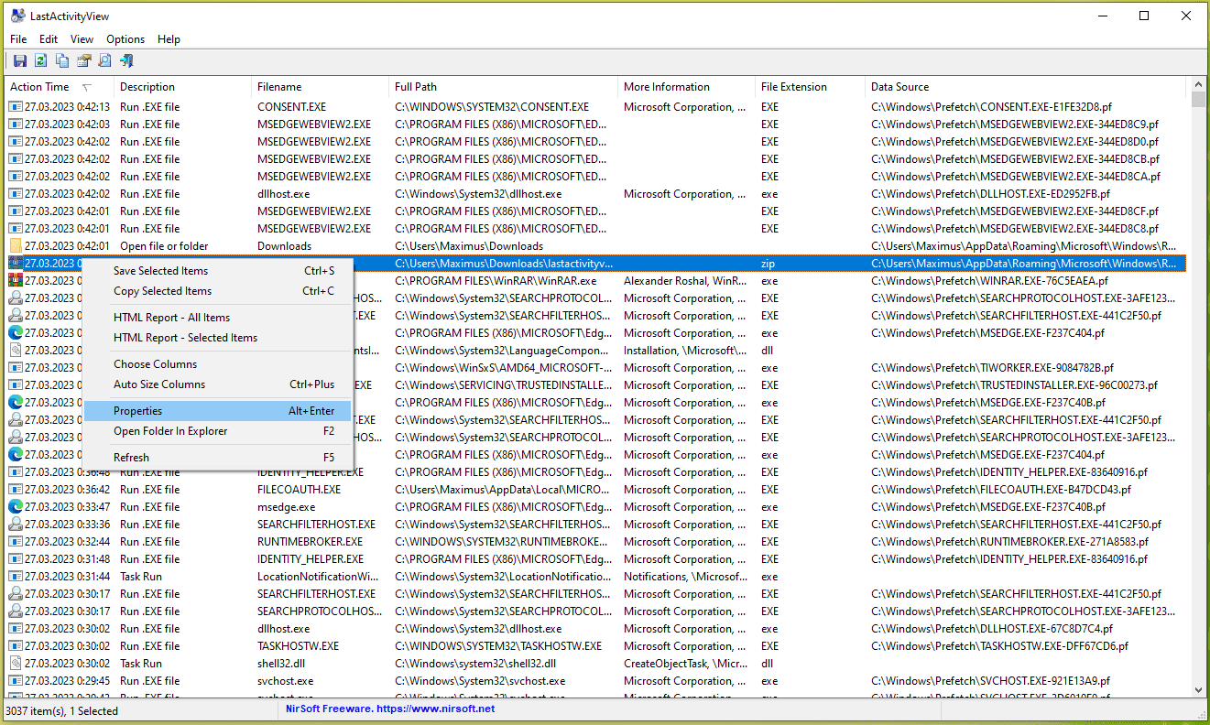
Task: Click the RUNTIMEBROKER.EXE-271A8583.pf data source cell
Action: point(1009,542)
